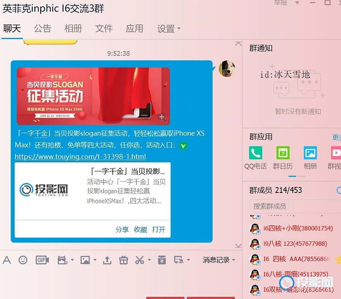Click the chat bubble with bell icon
The image size is (341, 299).
click(179, 260)
